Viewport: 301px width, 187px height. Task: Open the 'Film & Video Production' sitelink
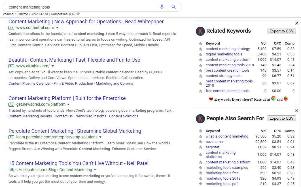click(73, 84)
